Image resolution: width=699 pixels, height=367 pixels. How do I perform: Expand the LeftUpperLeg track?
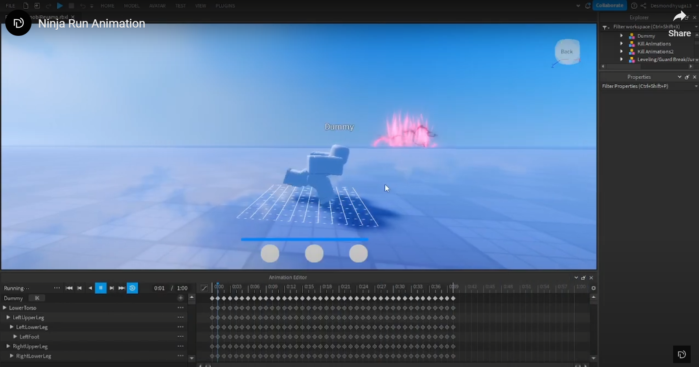point(8,317)
